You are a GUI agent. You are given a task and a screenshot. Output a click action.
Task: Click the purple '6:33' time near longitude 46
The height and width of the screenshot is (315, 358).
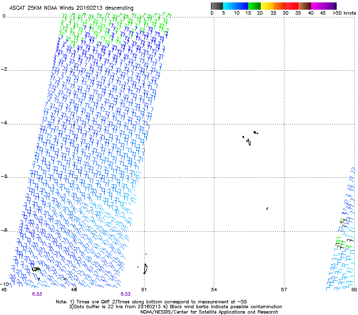coord(37,294)
